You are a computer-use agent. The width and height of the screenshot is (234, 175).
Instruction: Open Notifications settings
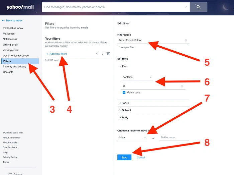click(10, 39)
